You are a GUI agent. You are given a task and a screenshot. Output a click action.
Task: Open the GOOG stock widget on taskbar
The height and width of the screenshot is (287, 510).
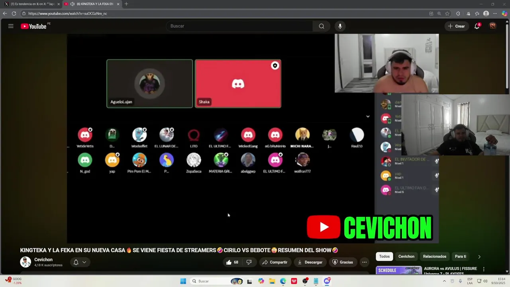(14, 281)
